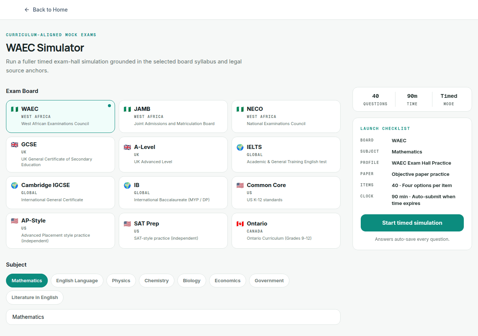Click the Canadian flag on the Ontario card
The height and width of the screenshot is (336, 478).
click(x=240, y=224)
